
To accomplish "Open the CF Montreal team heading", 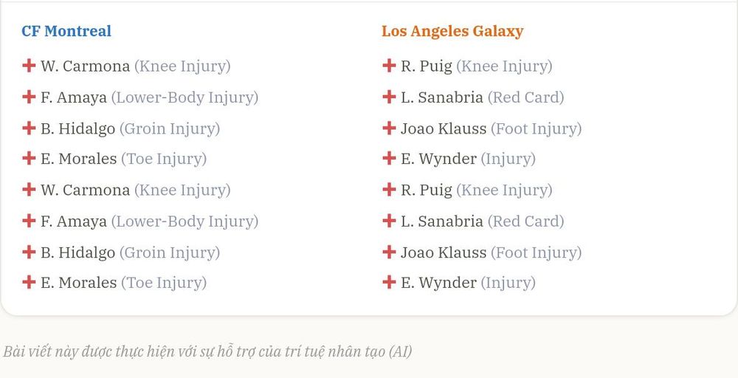I will (x=66, y=31).
